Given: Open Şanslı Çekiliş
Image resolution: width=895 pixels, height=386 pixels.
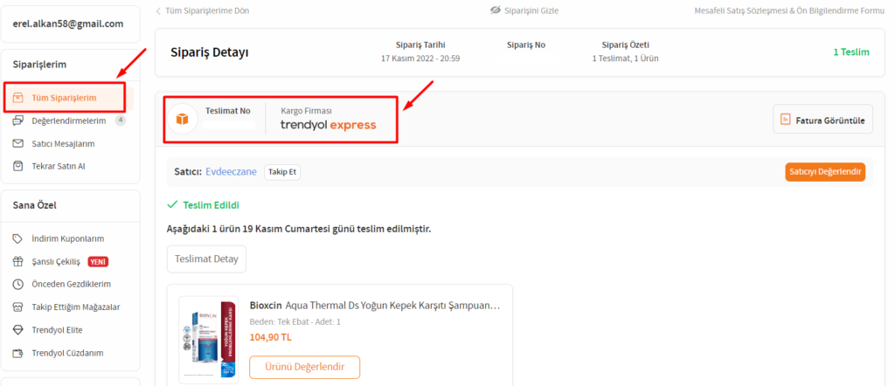Looking at the screenshot, I should tap(56, 262).
